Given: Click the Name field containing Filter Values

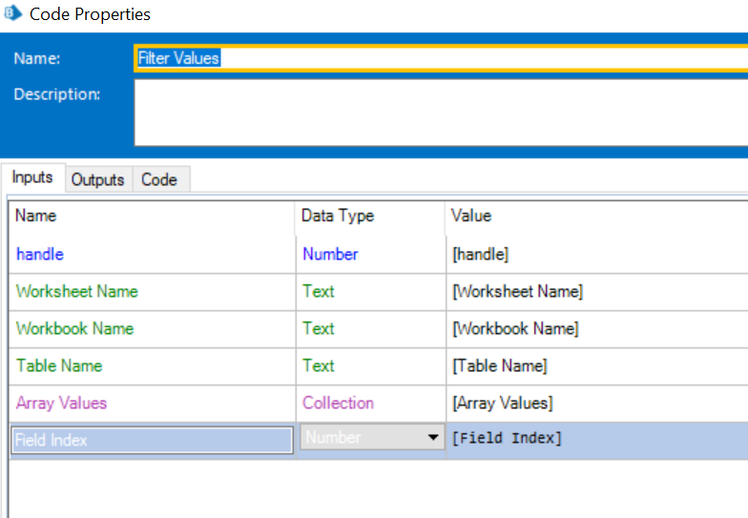Looking at the screenshot, I should click(439, 58).
